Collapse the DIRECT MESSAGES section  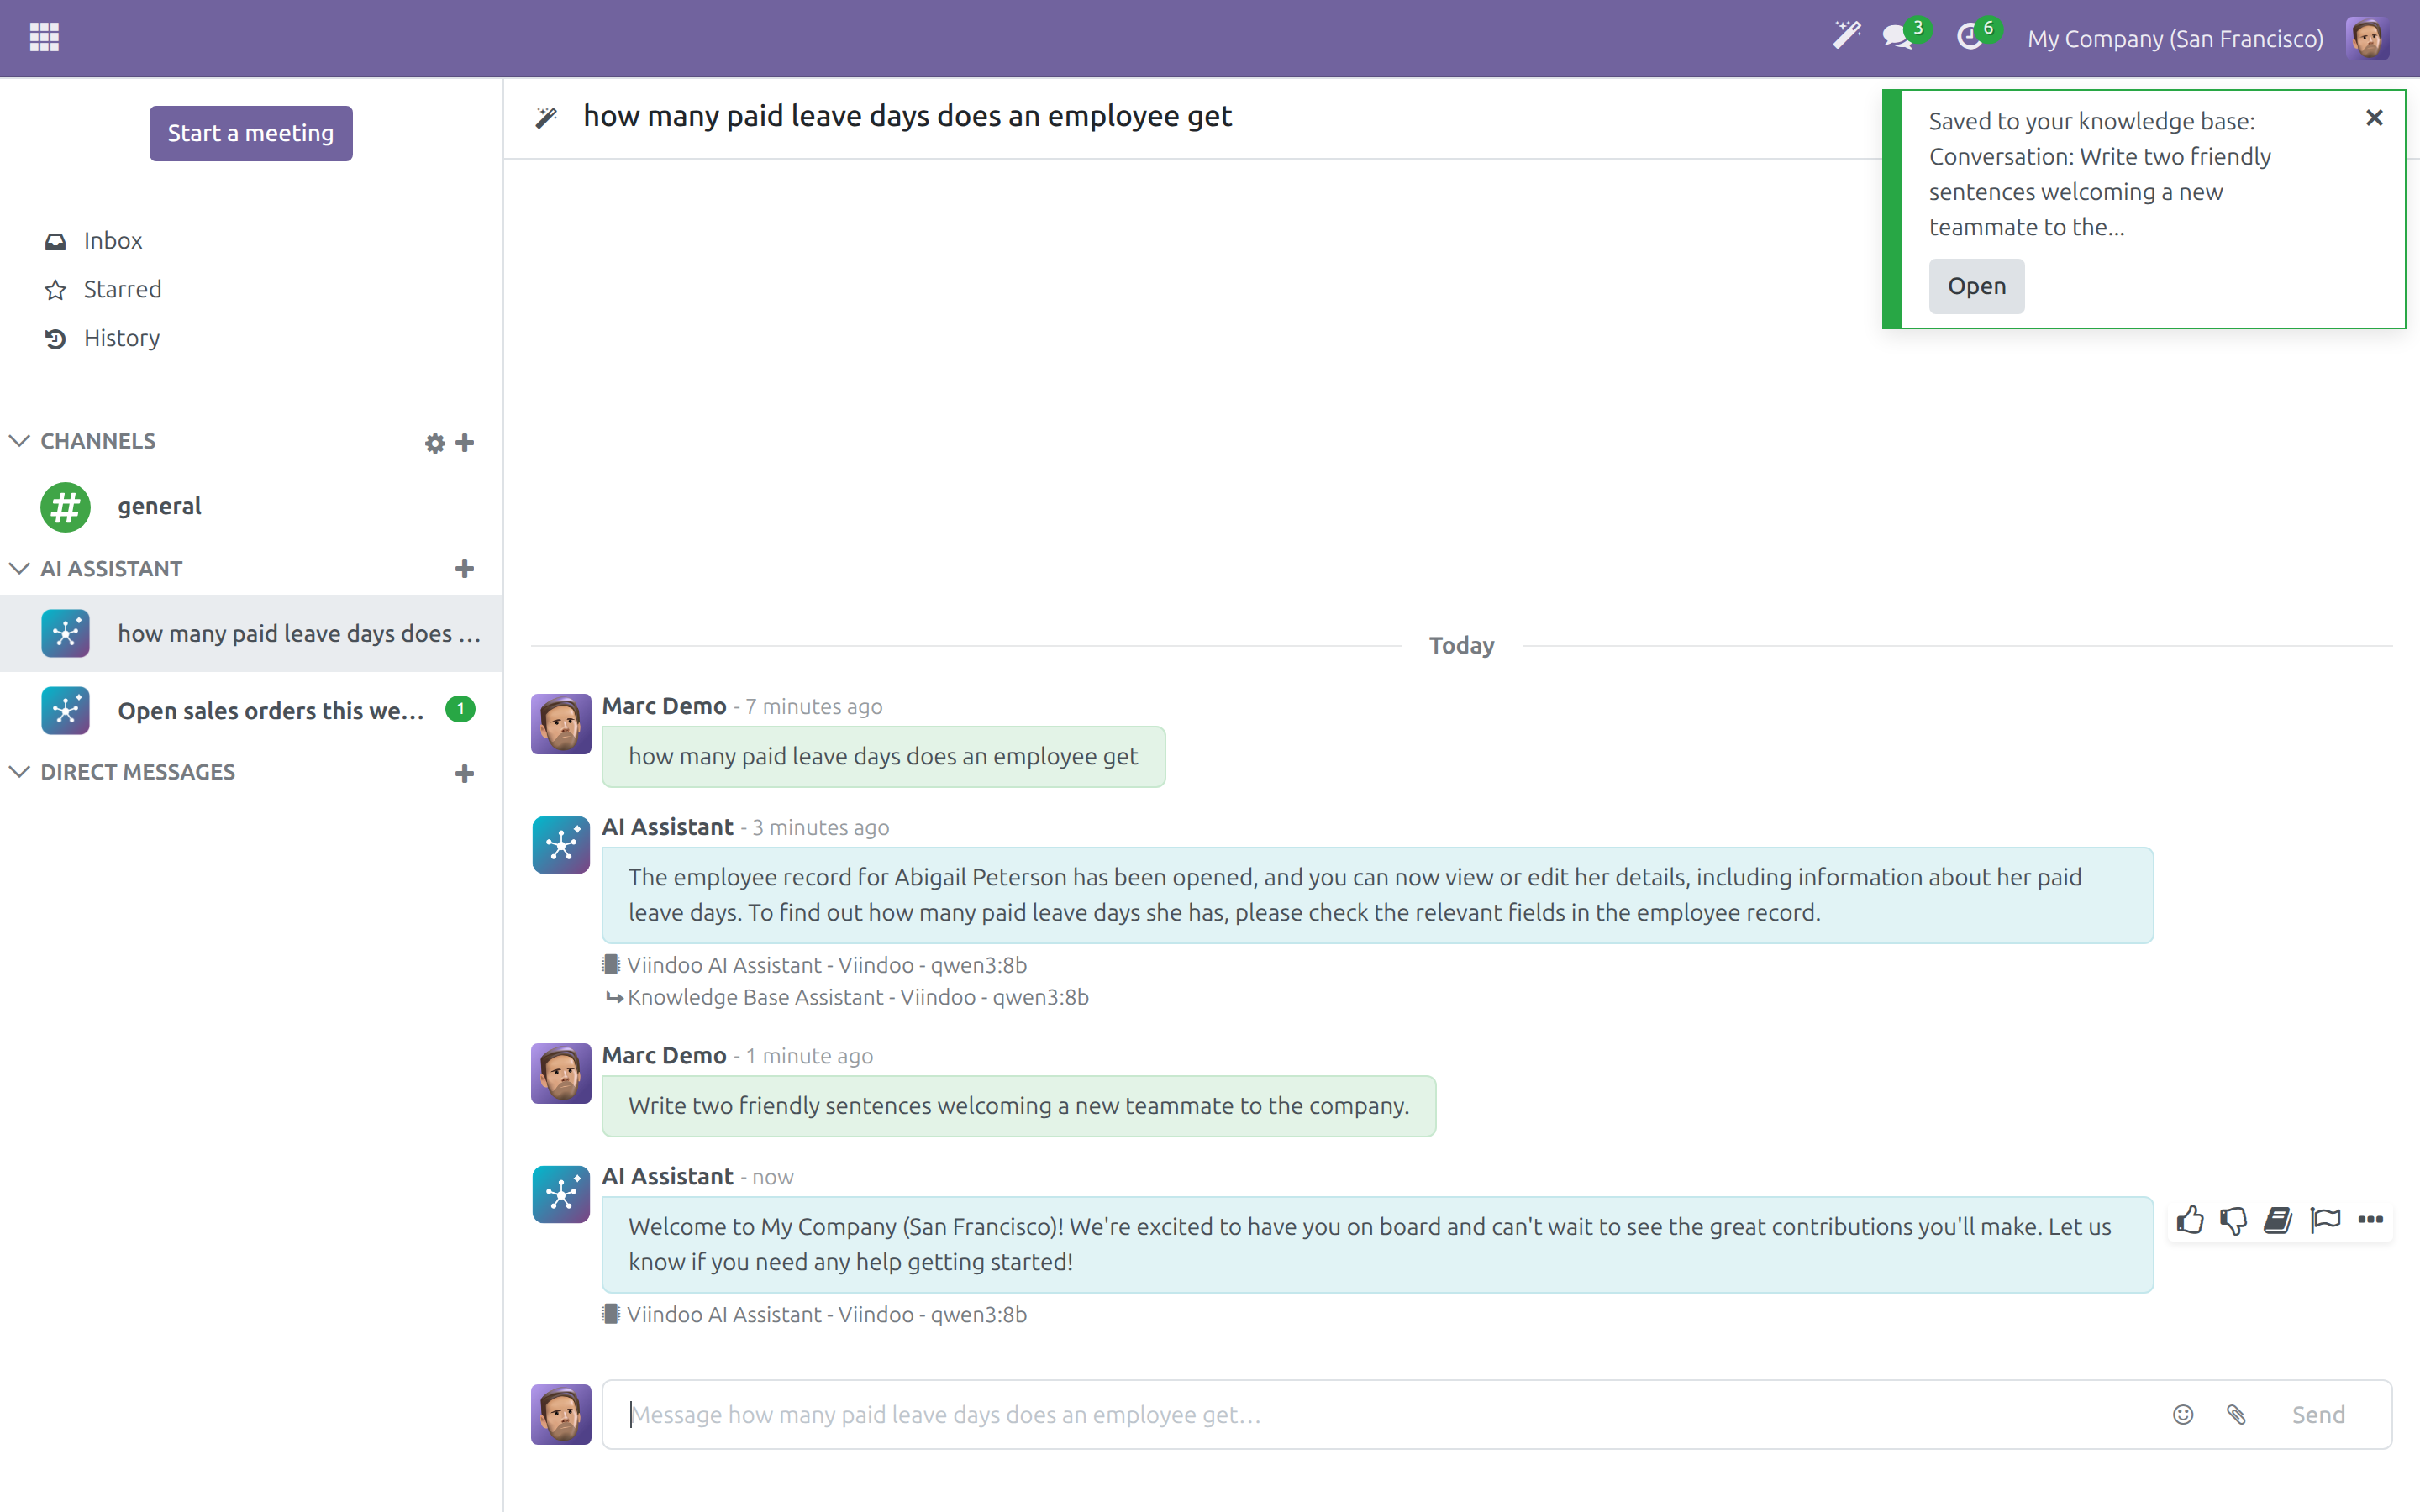(x=19, y=772)
